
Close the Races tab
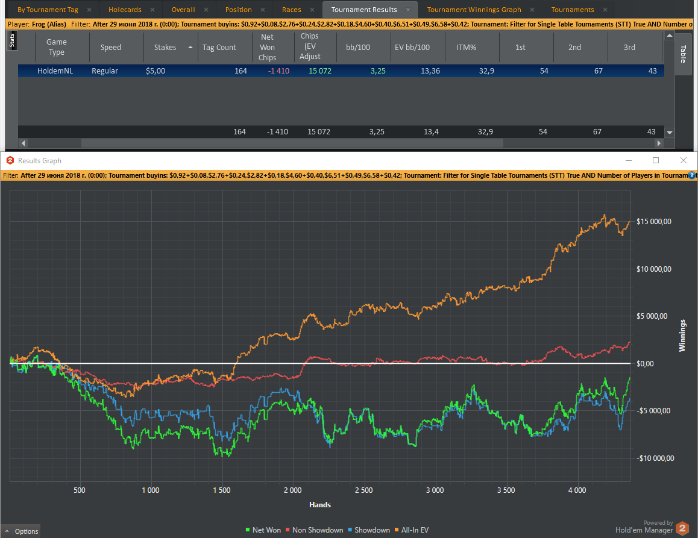click(x=312, y=10)
